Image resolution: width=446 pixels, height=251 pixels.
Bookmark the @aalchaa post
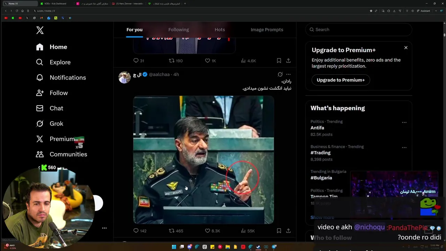[279, 231]
